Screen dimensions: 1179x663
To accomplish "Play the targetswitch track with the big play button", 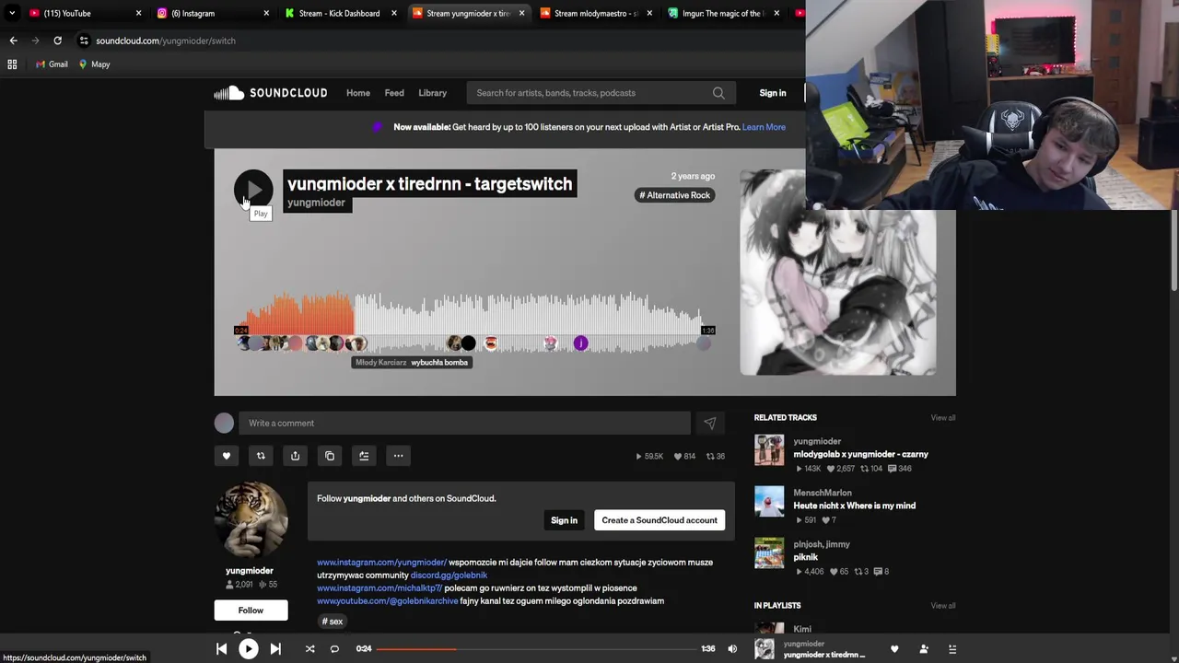I will [253, 190].
